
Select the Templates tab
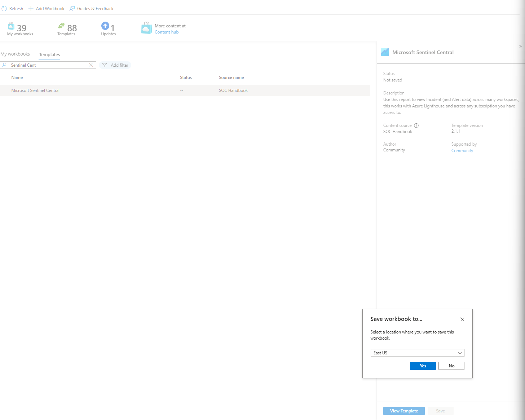click(x=49, y=55)
